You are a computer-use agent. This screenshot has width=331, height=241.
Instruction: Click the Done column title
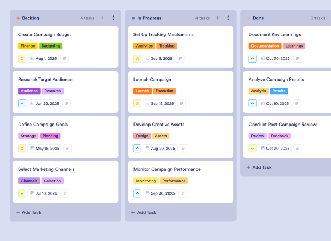[x=258, y=18]
